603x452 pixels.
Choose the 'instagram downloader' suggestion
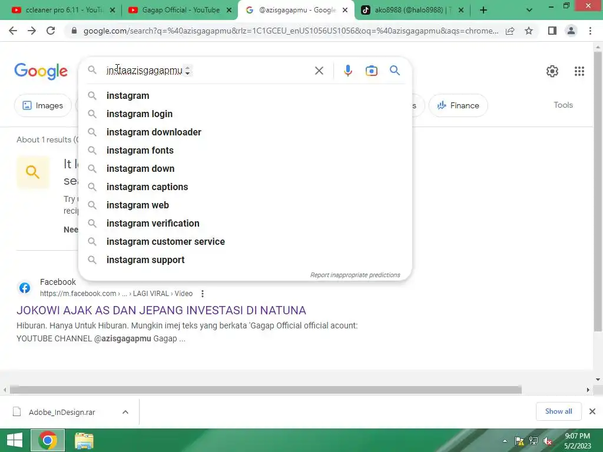click(246, 132)
